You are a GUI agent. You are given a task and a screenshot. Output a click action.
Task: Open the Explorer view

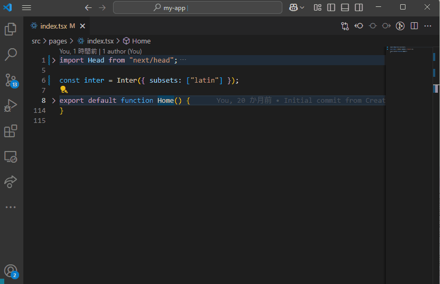[11, 29]
